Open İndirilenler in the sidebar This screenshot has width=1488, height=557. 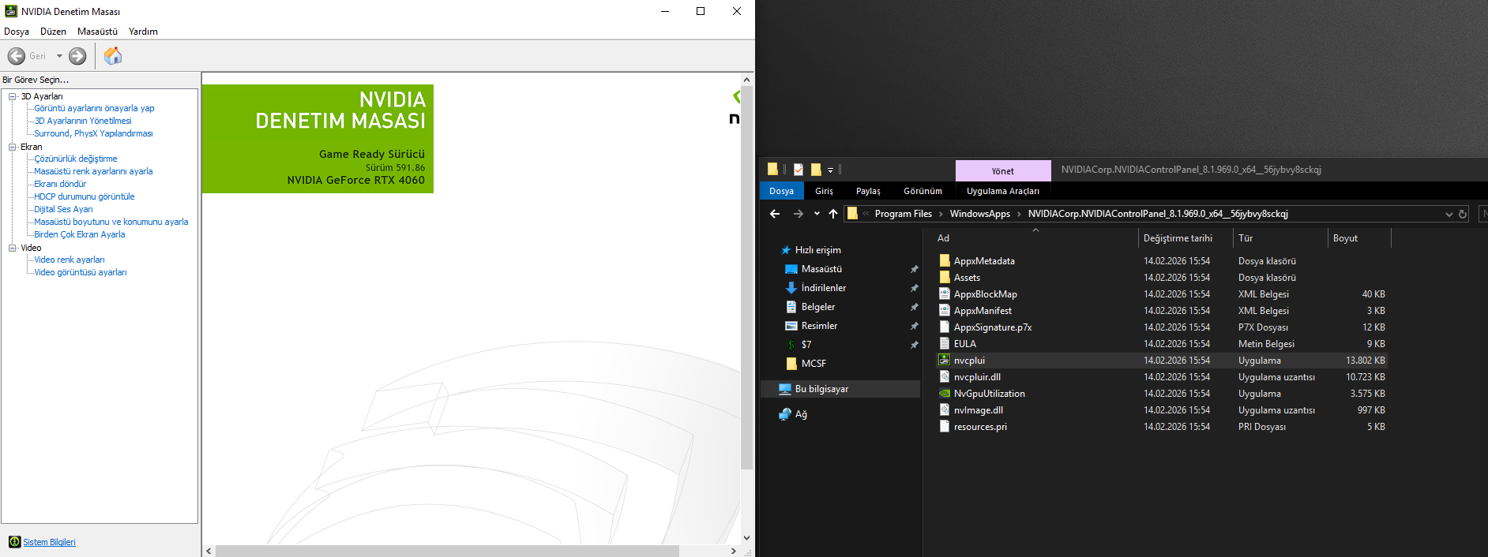823,288
